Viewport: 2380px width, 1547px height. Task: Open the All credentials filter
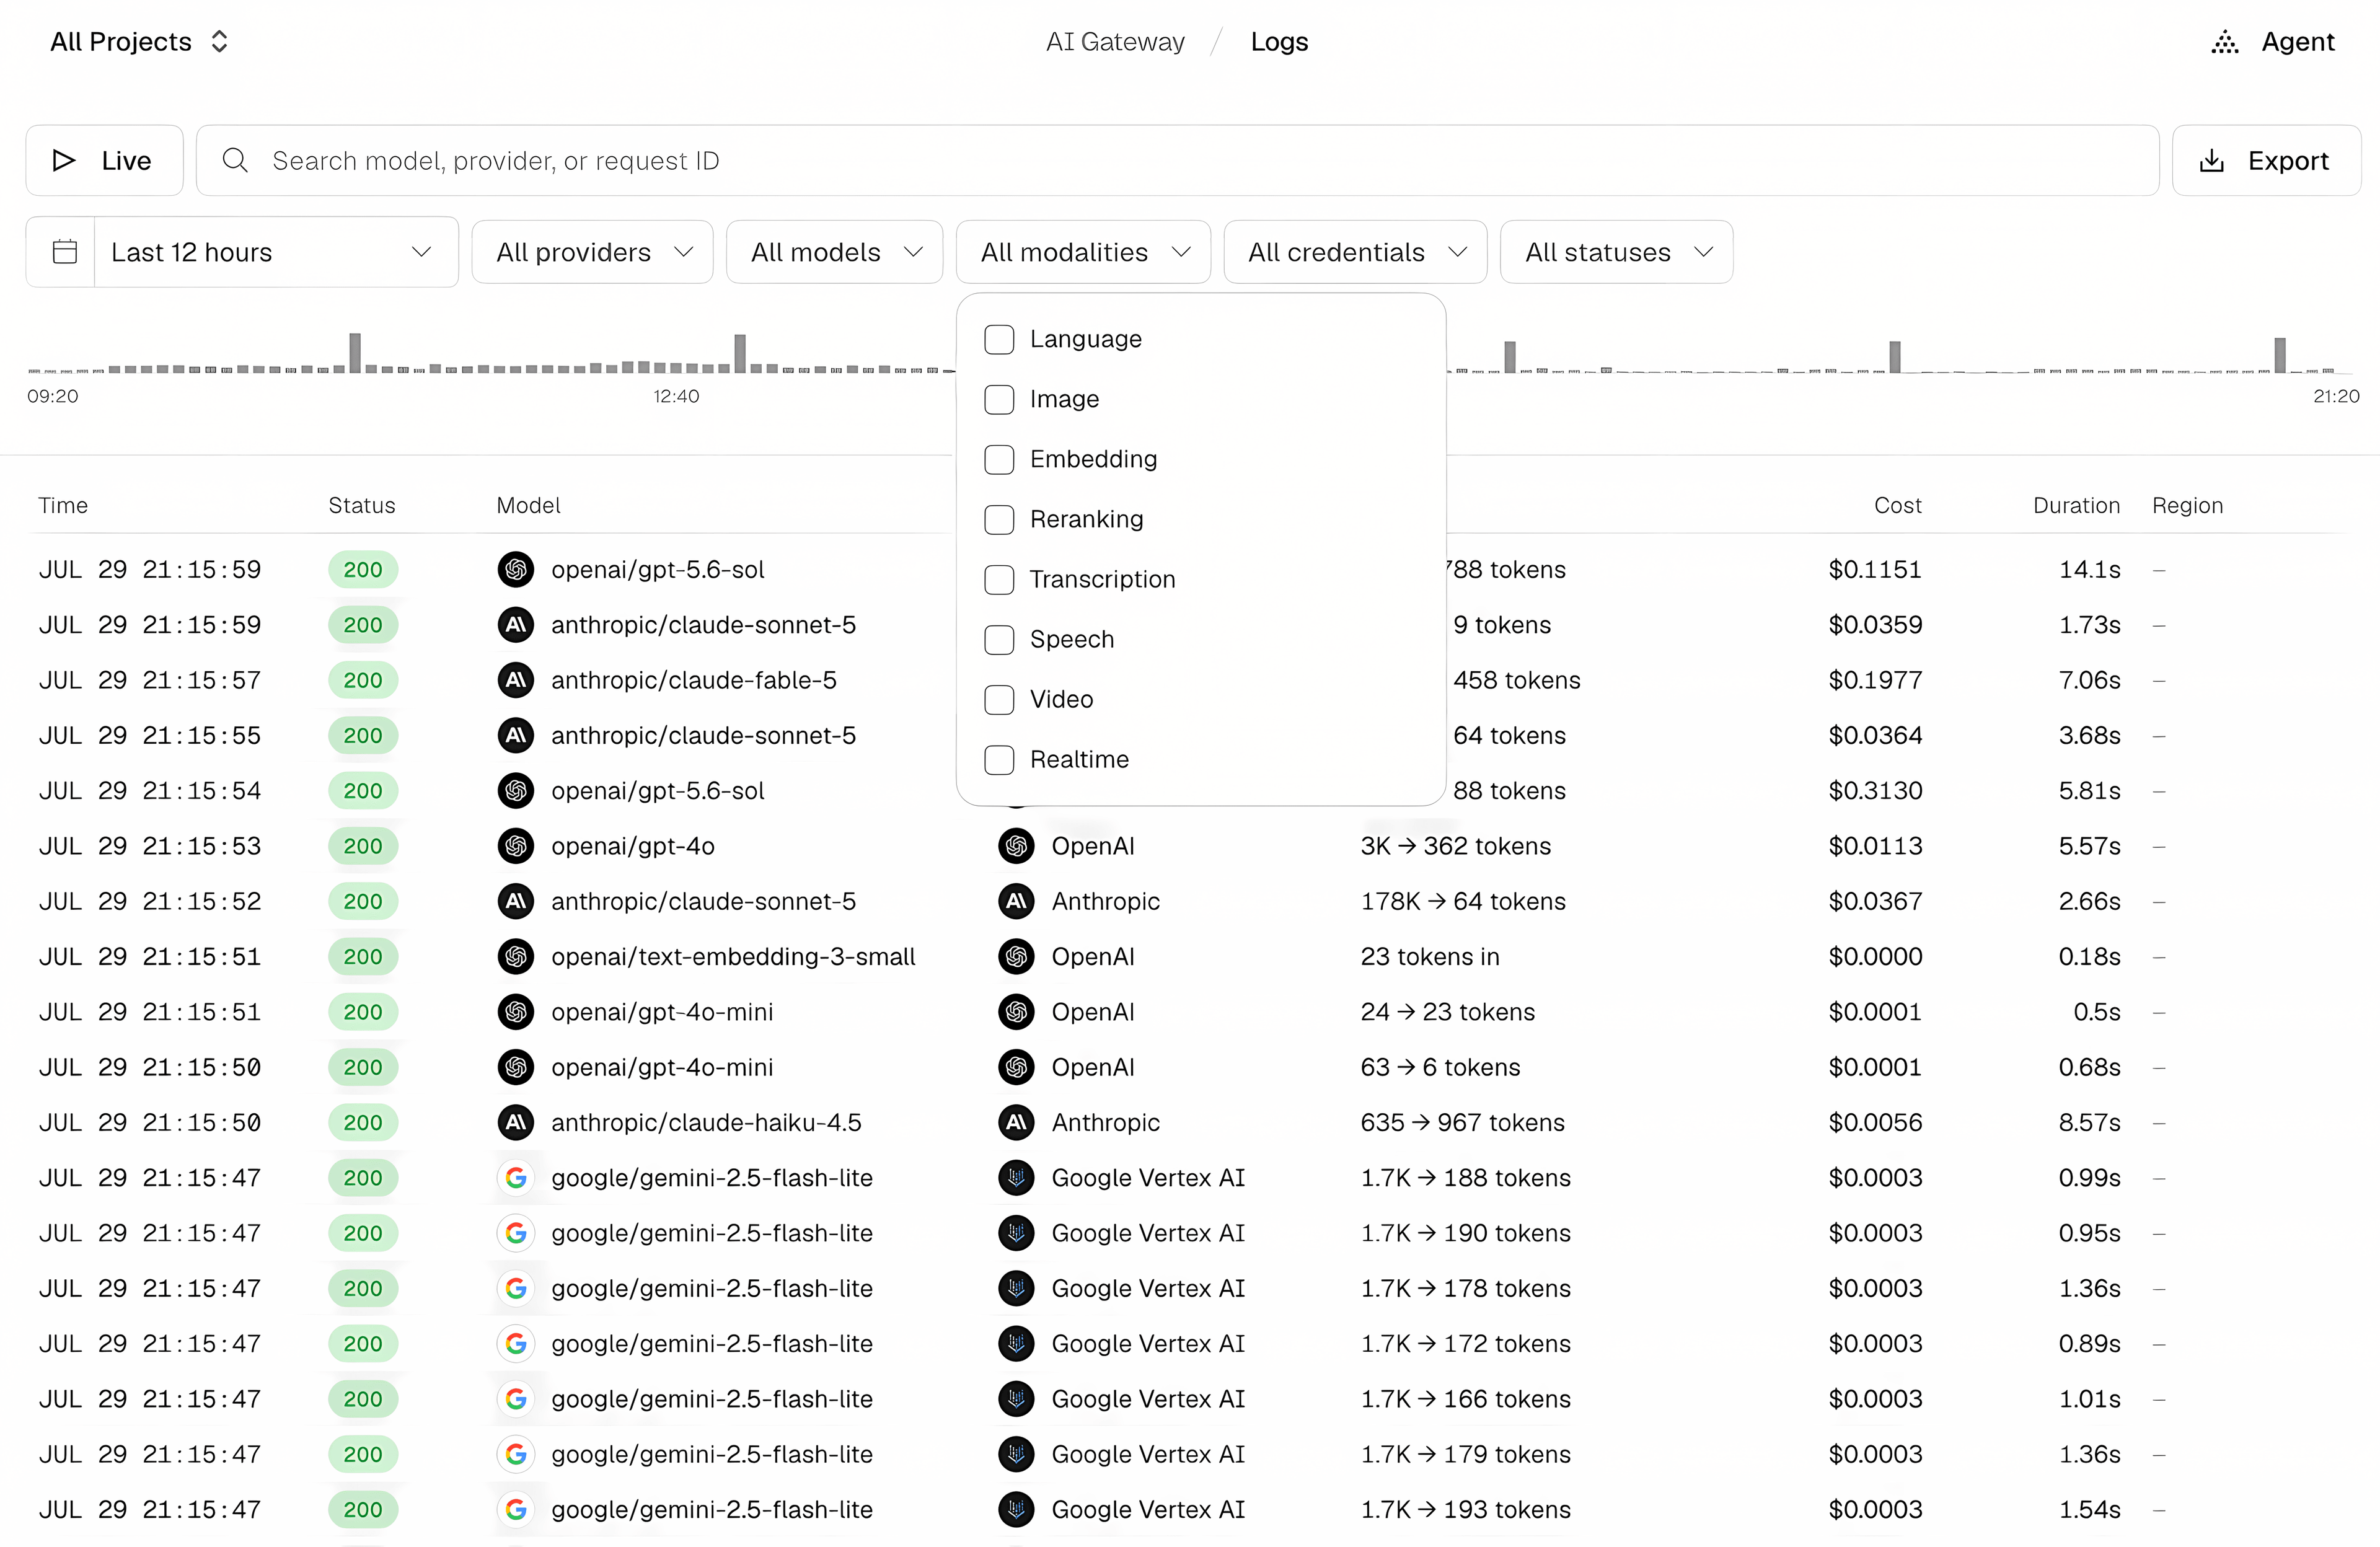1355,252
